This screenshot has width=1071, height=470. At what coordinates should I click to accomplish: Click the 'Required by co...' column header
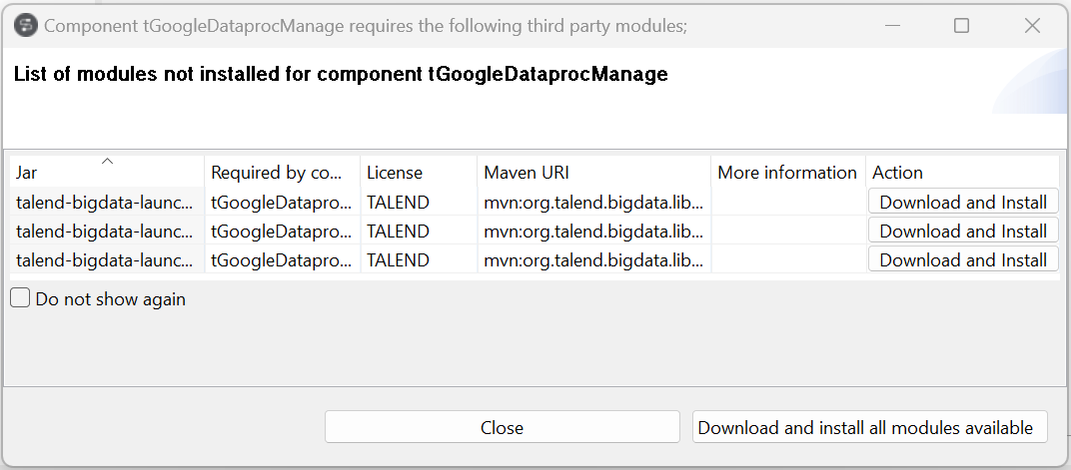tap(283, 173)
